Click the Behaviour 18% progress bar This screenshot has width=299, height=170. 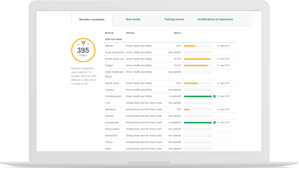pos(198,109)
